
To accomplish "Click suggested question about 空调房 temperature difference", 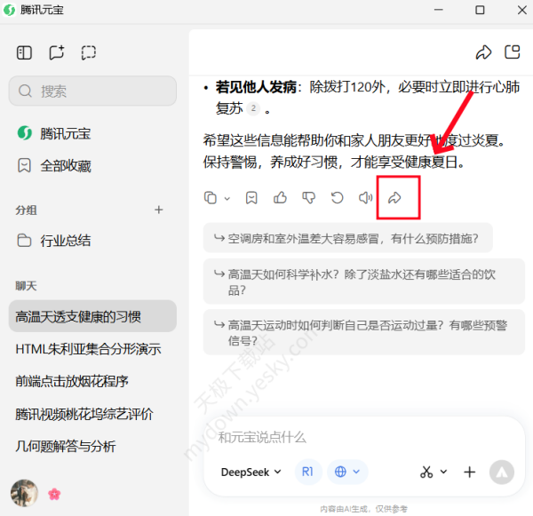I will click(347, 238).
